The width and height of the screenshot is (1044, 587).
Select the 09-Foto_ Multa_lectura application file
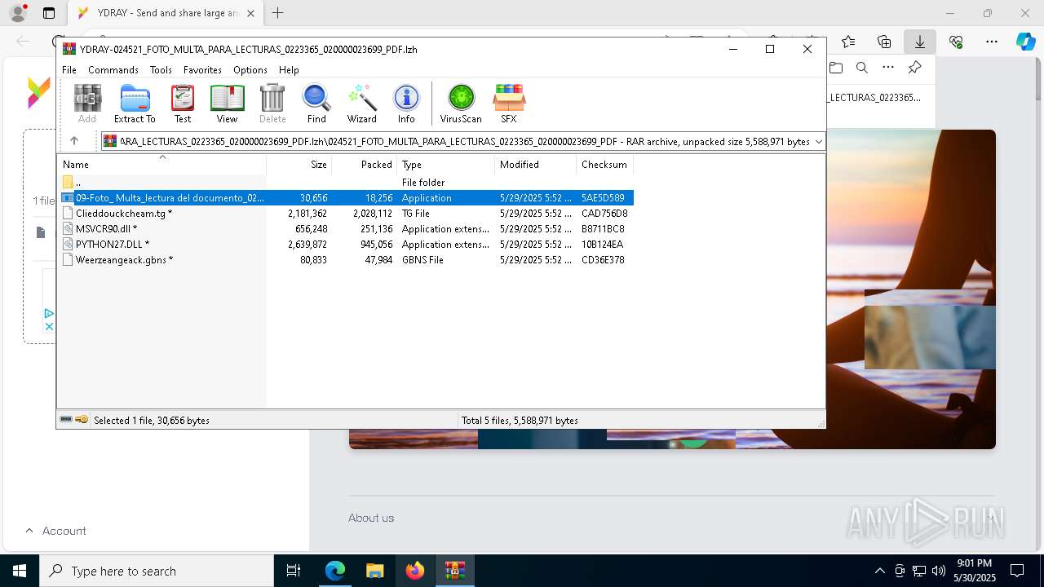click(346, 197)
